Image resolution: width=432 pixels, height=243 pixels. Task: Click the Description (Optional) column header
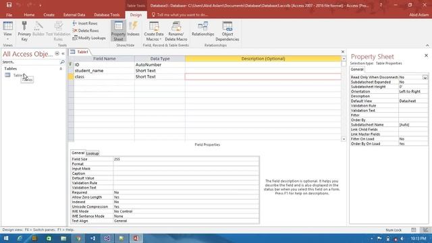point(263,59)
